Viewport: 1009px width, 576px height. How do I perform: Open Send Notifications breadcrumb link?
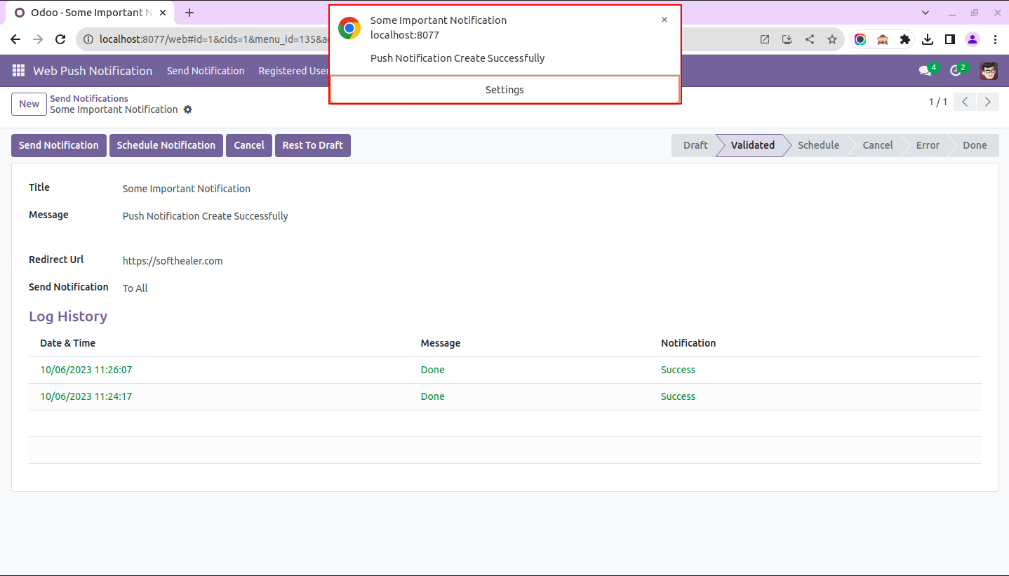pos(89,98)
